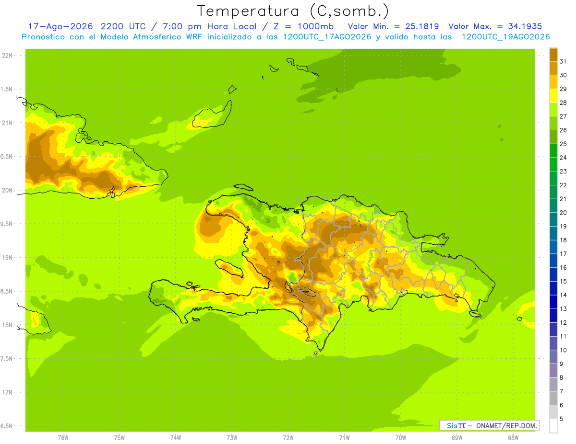Click the '20N' latitude axis label
The height and width of the screenshot is (444, 576).
7,191
